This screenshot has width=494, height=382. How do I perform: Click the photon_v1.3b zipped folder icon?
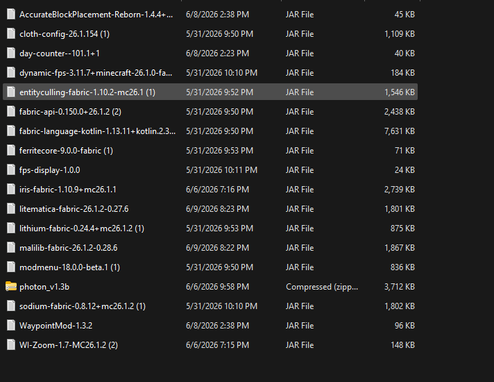(11, 286)
